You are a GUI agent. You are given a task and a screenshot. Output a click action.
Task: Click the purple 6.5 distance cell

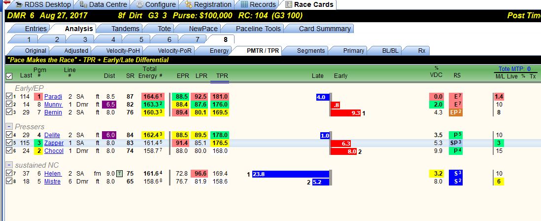coord(109,104)
